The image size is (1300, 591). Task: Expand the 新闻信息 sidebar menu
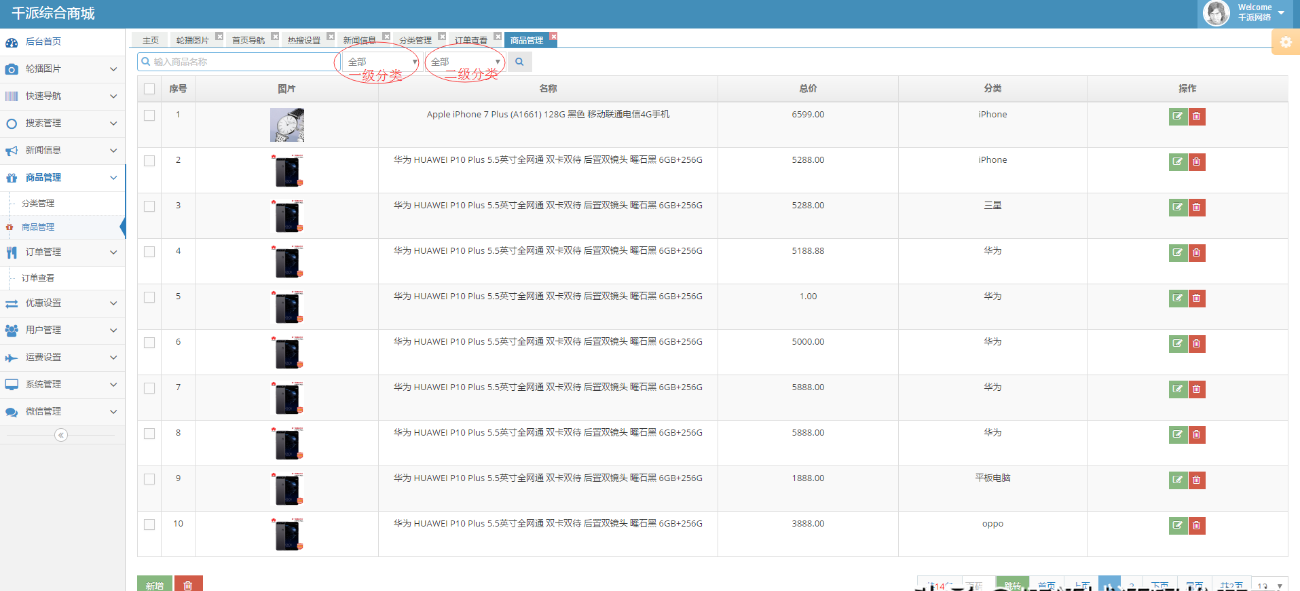[x=62, y=151]
